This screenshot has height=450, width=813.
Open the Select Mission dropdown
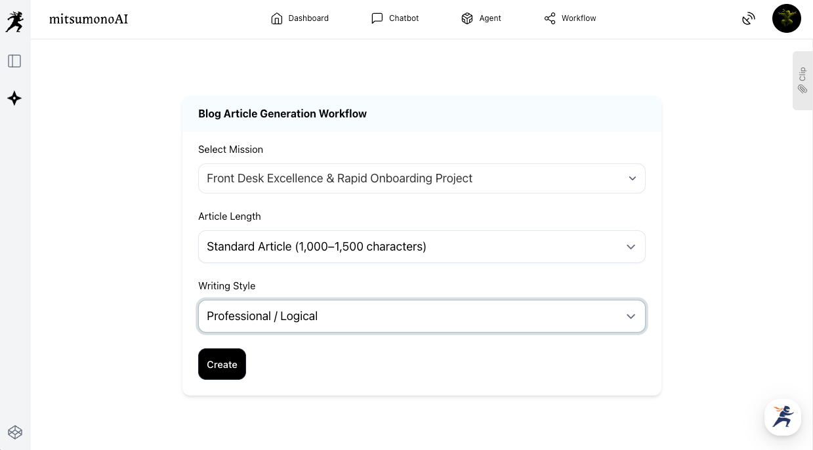click(x=421, y=178)
